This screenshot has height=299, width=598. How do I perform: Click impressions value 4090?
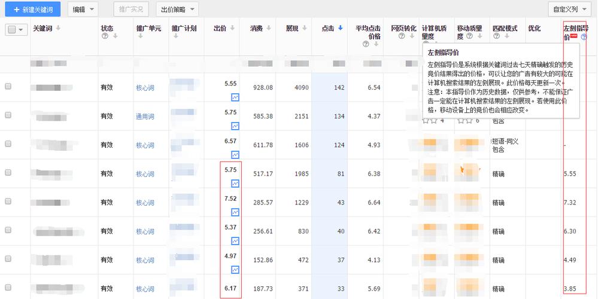301,87
